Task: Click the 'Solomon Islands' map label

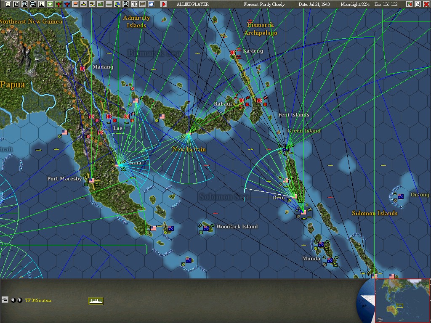Action: [x=375, y=213]
